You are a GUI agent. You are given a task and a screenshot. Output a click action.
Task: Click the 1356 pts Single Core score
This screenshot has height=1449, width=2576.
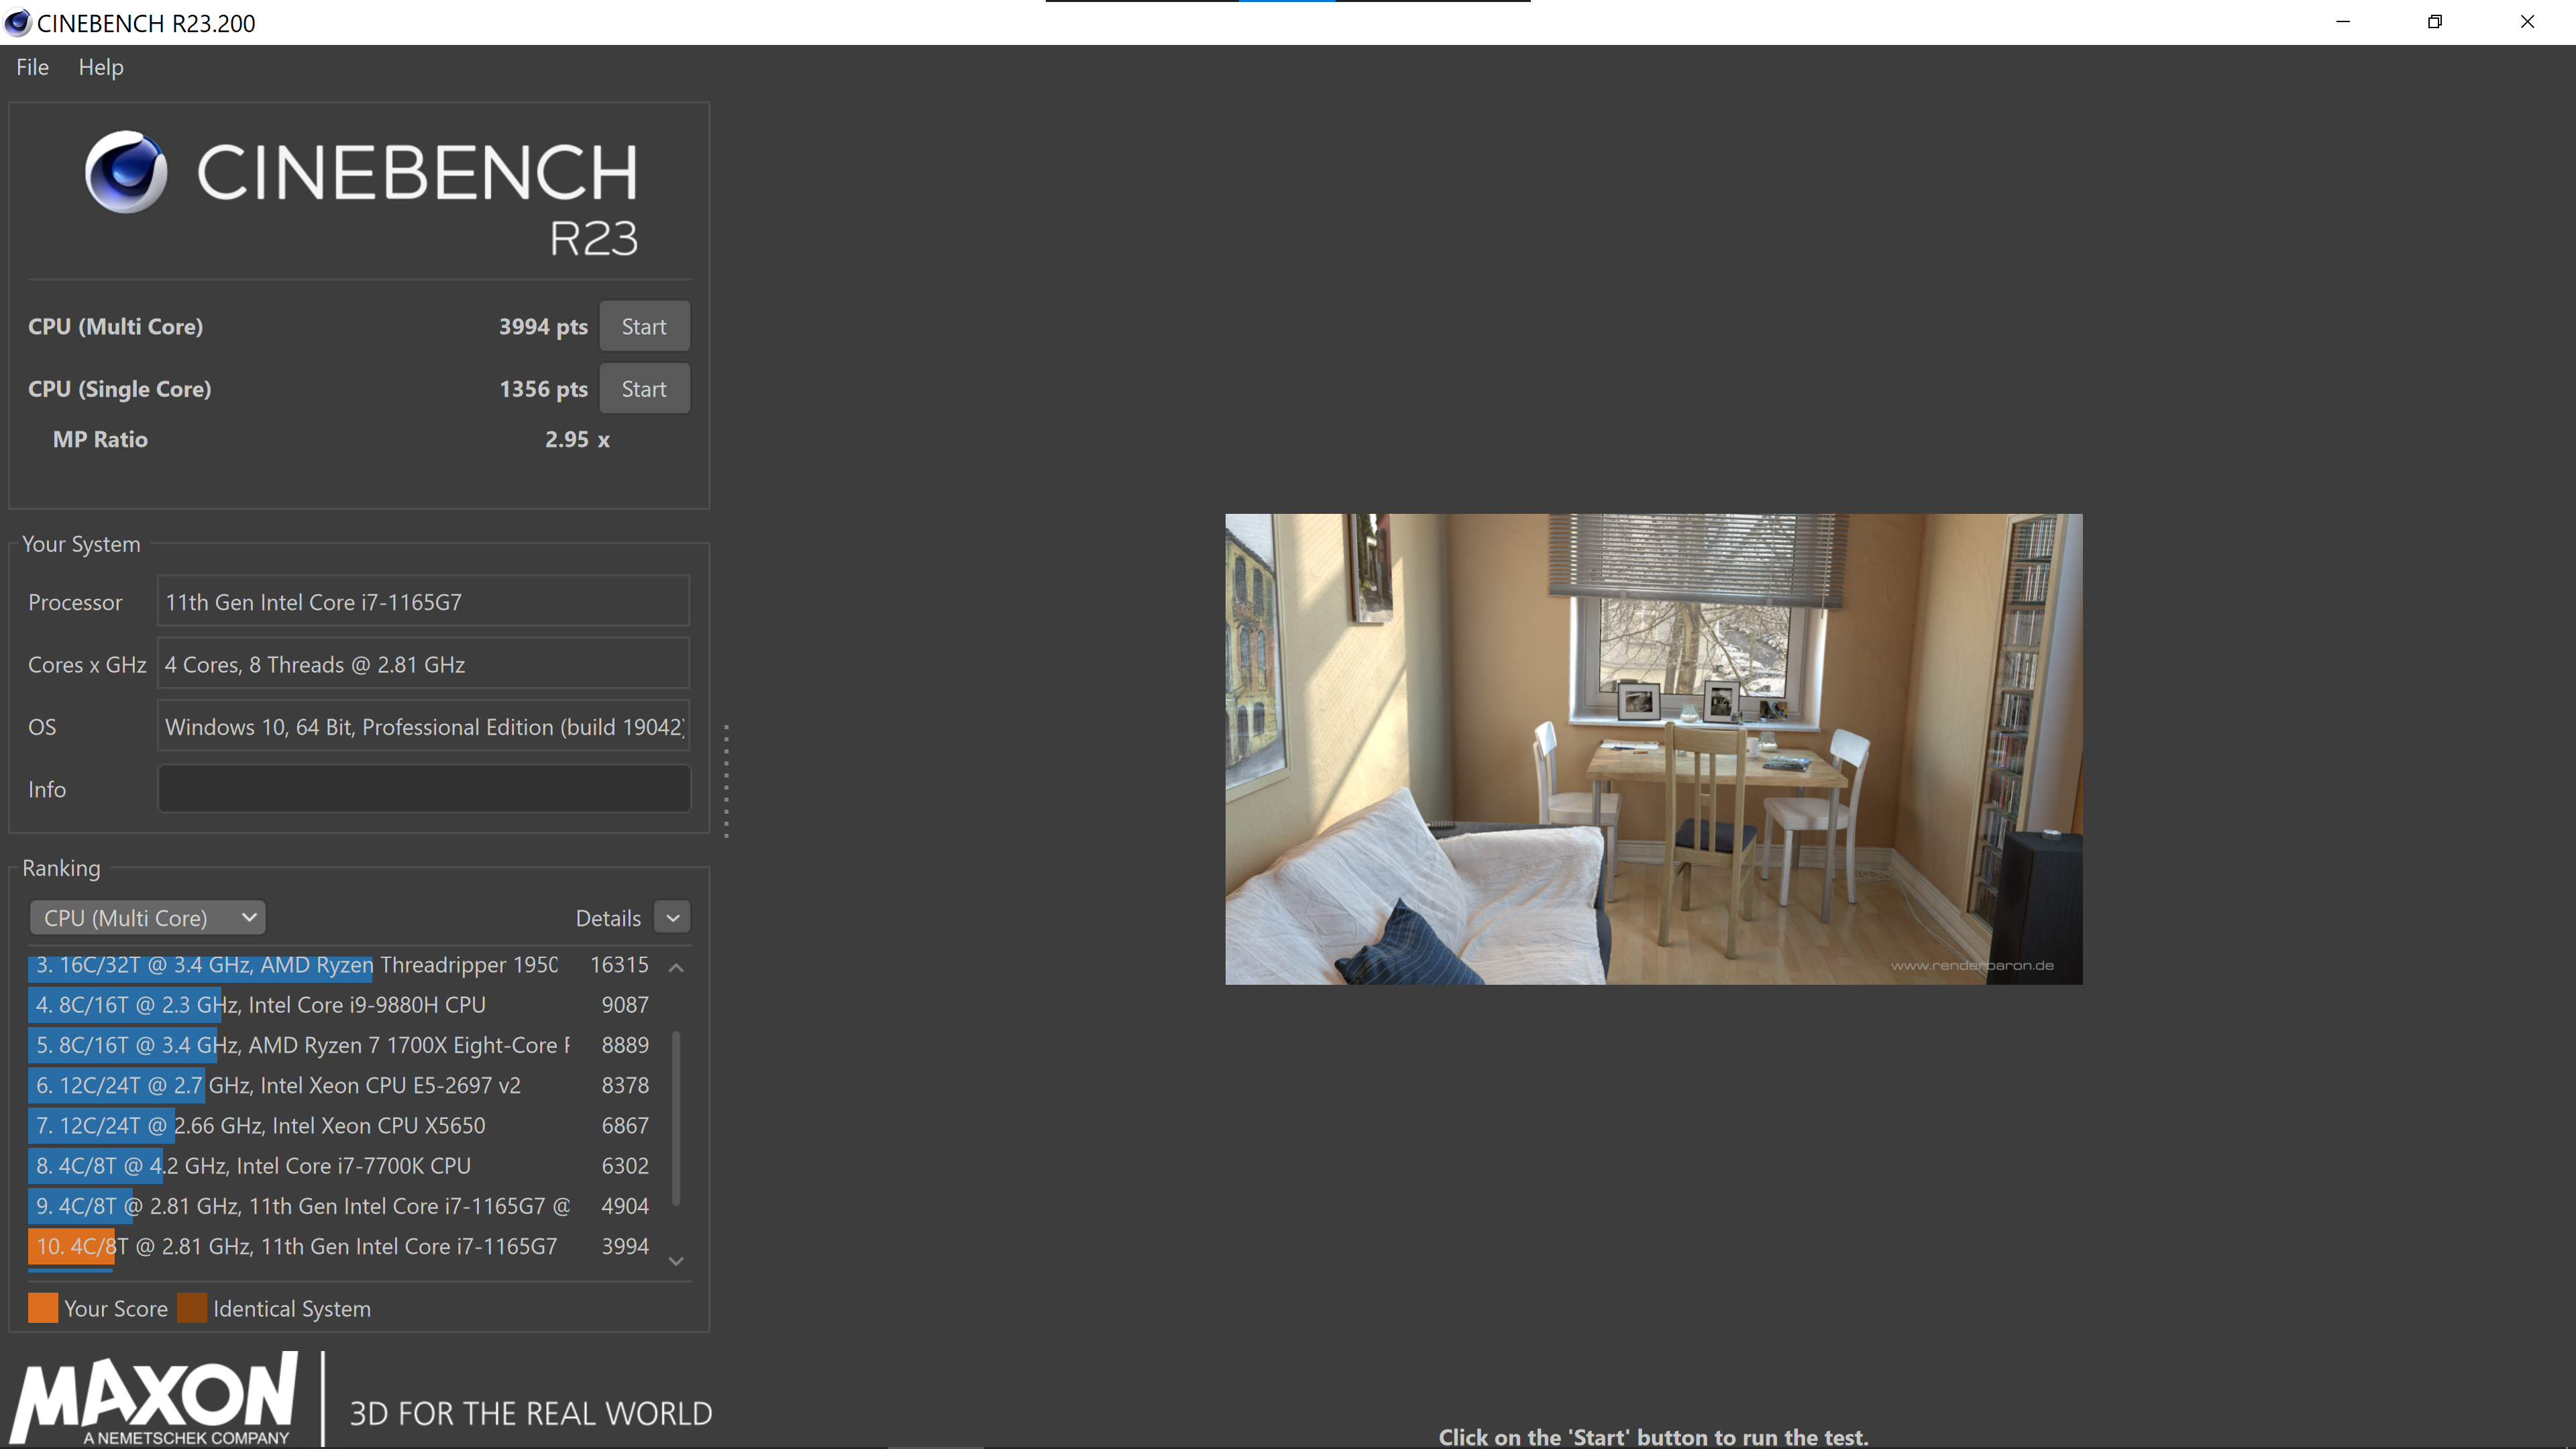pyautogui.click(x=543, y=389)
